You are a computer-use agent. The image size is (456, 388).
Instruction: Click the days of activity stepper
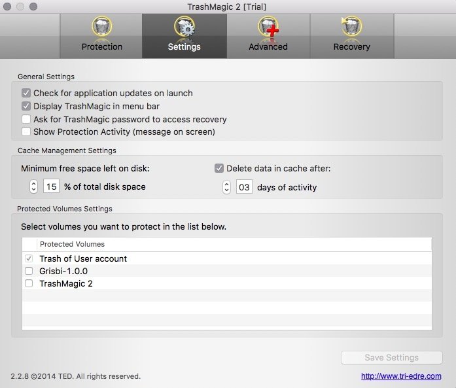tap(226, 187)
